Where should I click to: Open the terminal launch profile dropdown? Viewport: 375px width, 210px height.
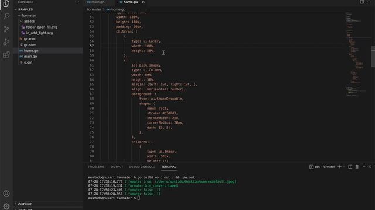(x=344, y=167)
